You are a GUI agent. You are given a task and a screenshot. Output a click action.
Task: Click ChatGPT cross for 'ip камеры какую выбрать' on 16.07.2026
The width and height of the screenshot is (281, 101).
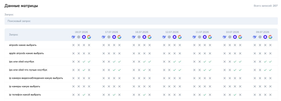point(139,86)
